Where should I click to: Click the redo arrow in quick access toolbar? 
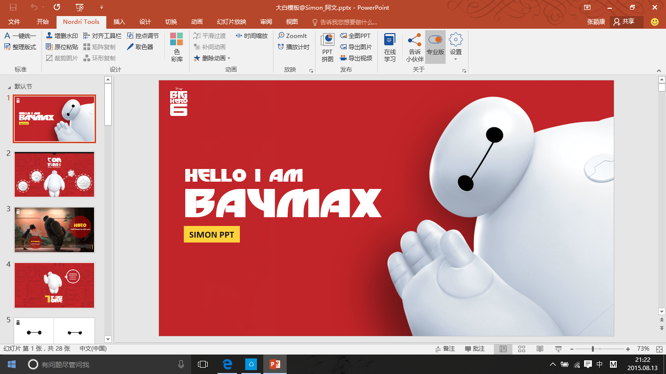57,7
